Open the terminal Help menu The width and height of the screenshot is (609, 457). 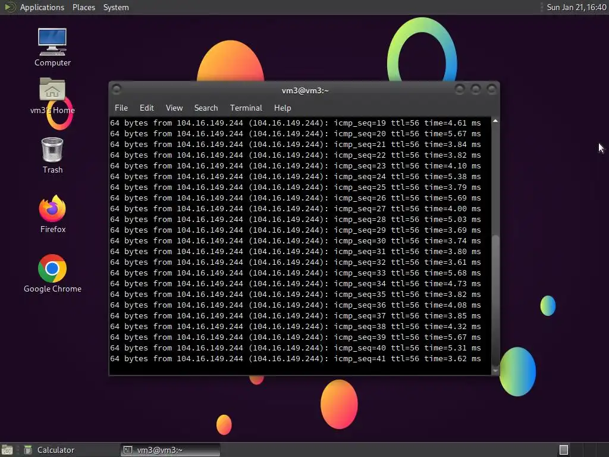[x=282, y=108]
